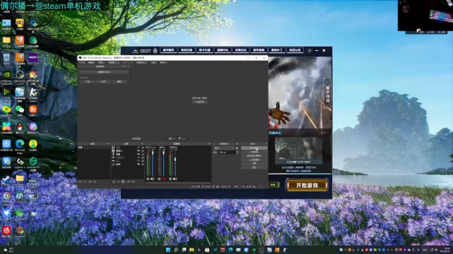Move the source up in Sources dock
The width and height of the screenshot is (453, 254).
click(x=129, y=182)
